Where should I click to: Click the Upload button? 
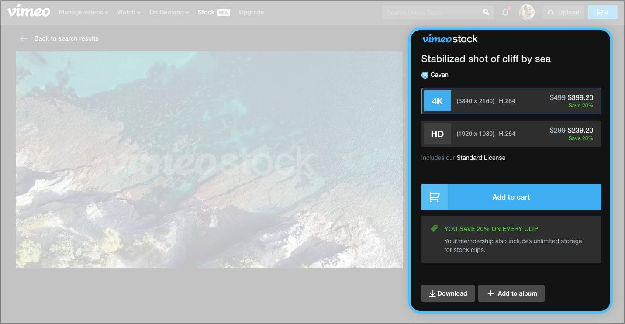pyautogui.click(x=563, y=12)
